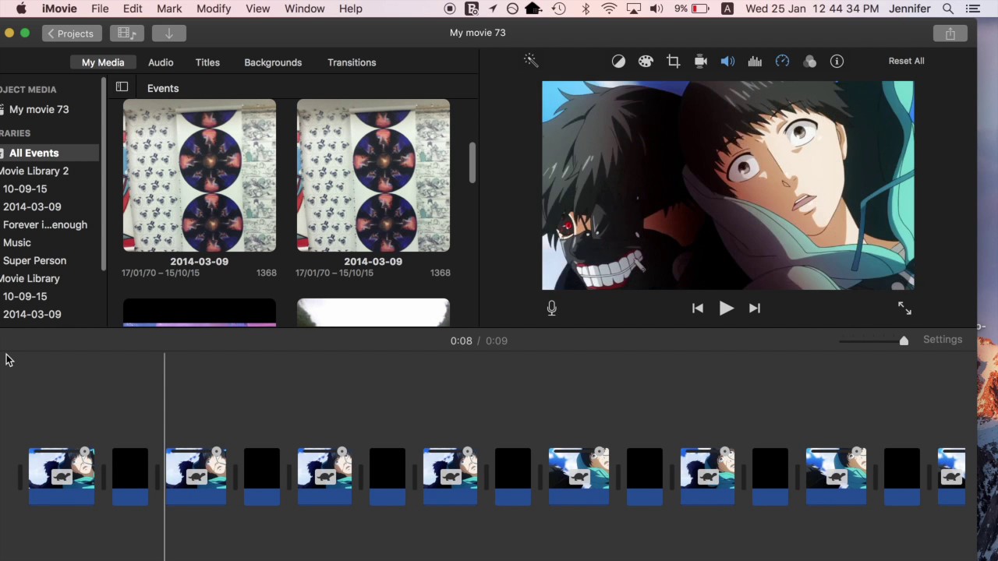This screenshot has width=998, height=561.
Task: Open the stabilization camera icon
Action: [700, 62]
